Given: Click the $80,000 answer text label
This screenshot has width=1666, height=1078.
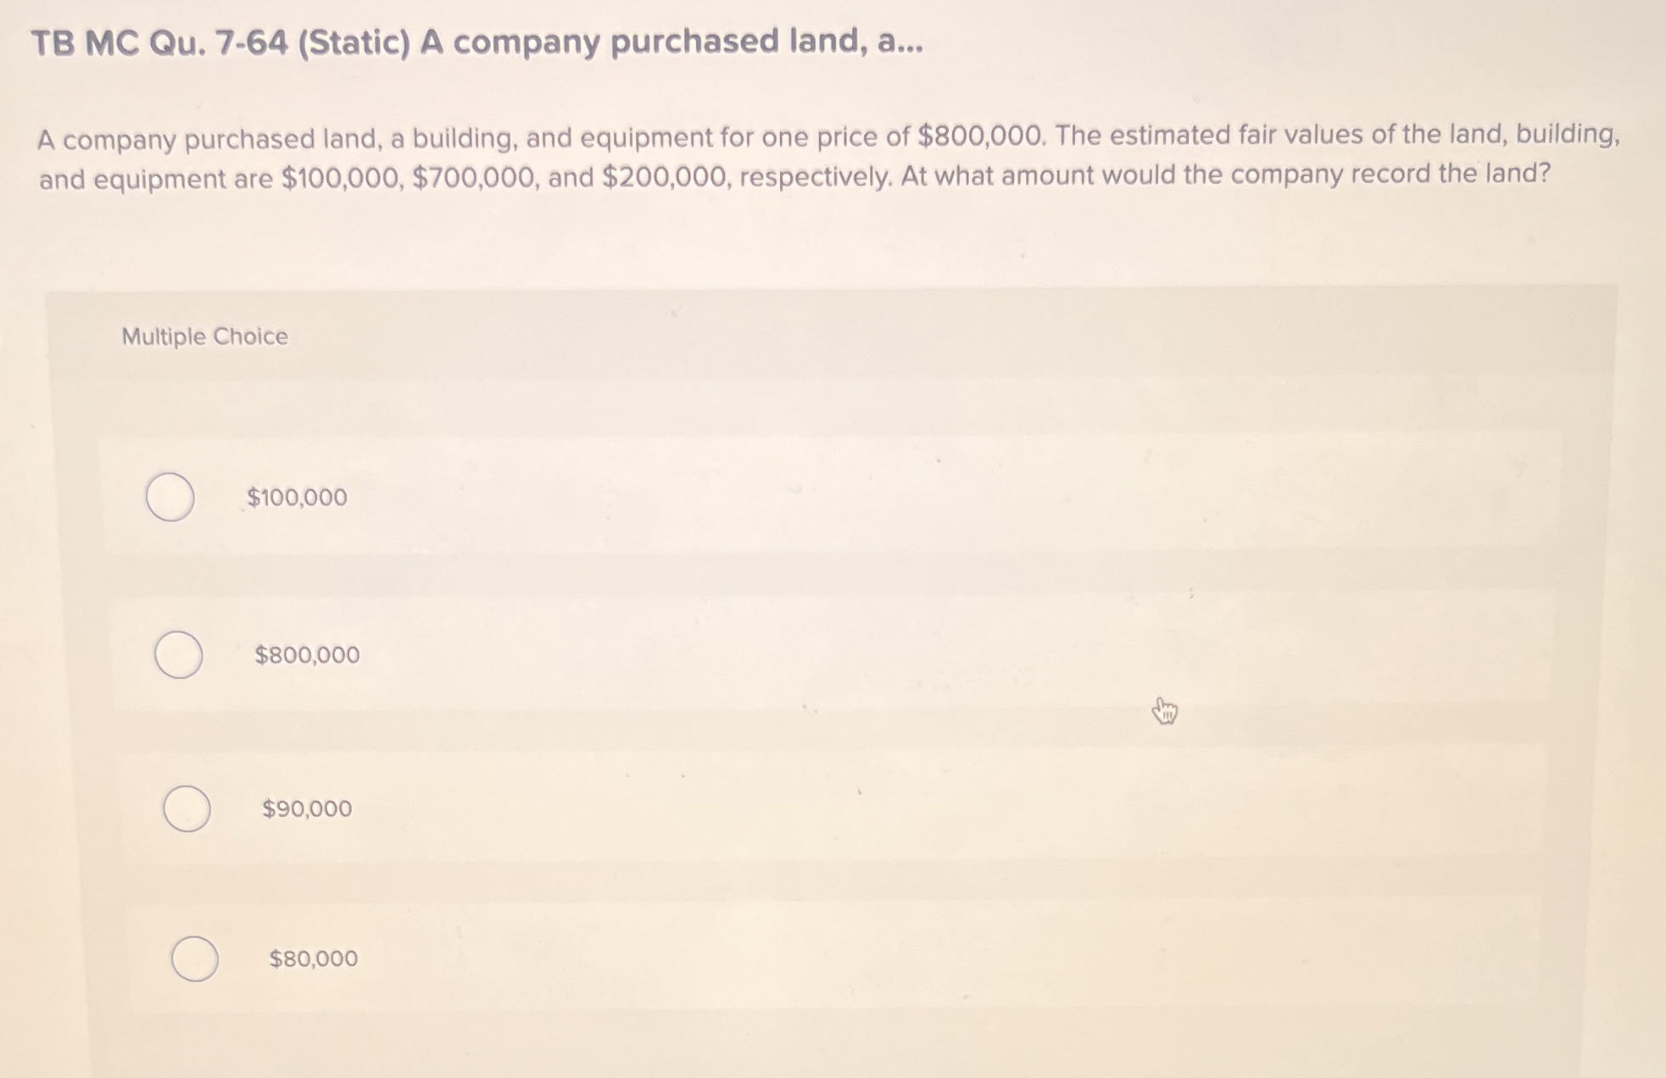Looking at the screenshot, I should 313,959.
